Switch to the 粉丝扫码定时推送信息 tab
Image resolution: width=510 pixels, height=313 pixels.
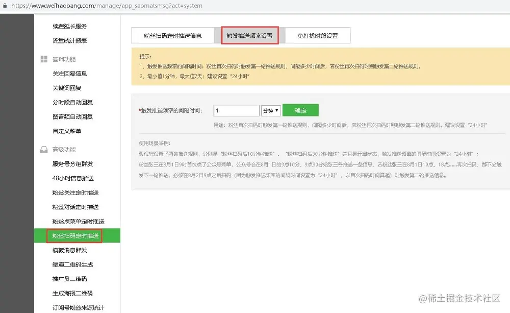172,35
